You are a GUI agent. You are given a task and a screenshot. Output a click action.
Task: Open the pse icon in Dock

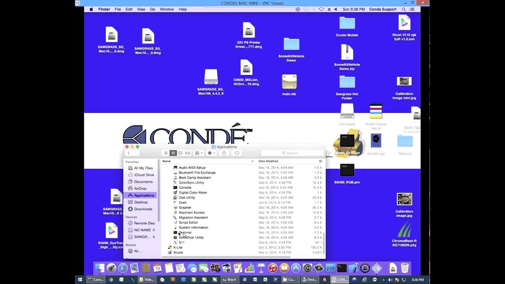(x=330, y=268)
